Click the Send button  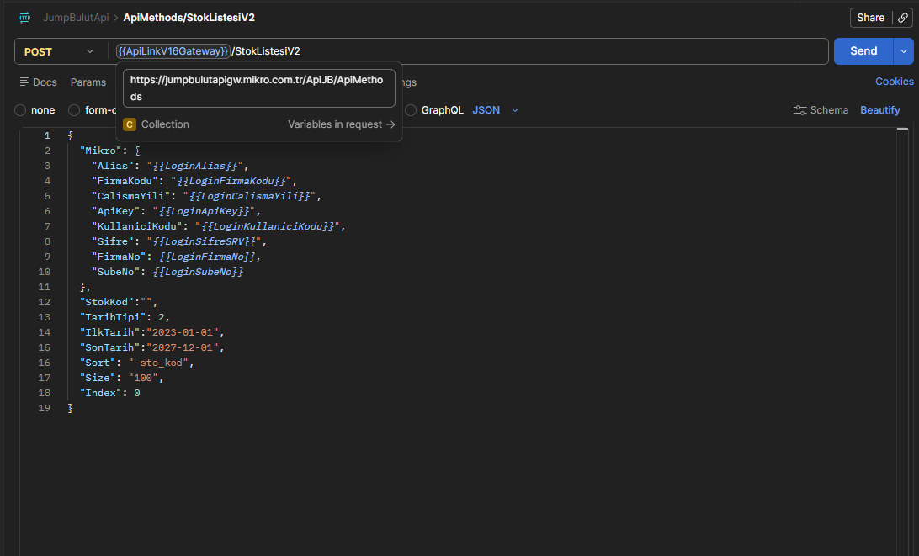pos(863,51)
